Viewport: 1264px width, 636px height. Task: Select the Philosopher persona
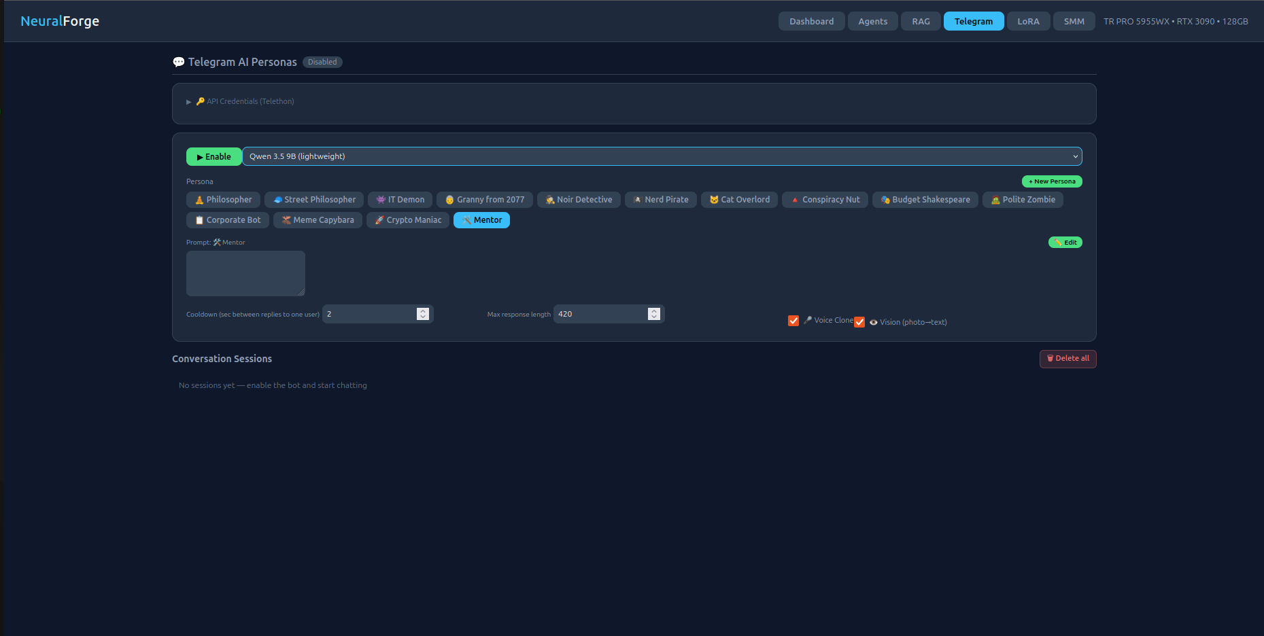tap(223, 200)
